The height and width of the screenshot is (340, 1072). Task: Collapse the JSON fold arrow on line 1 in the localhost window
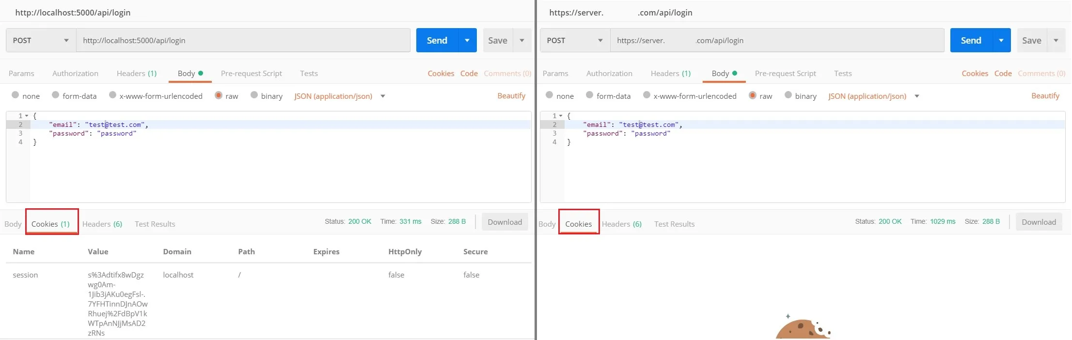[27, 116]
